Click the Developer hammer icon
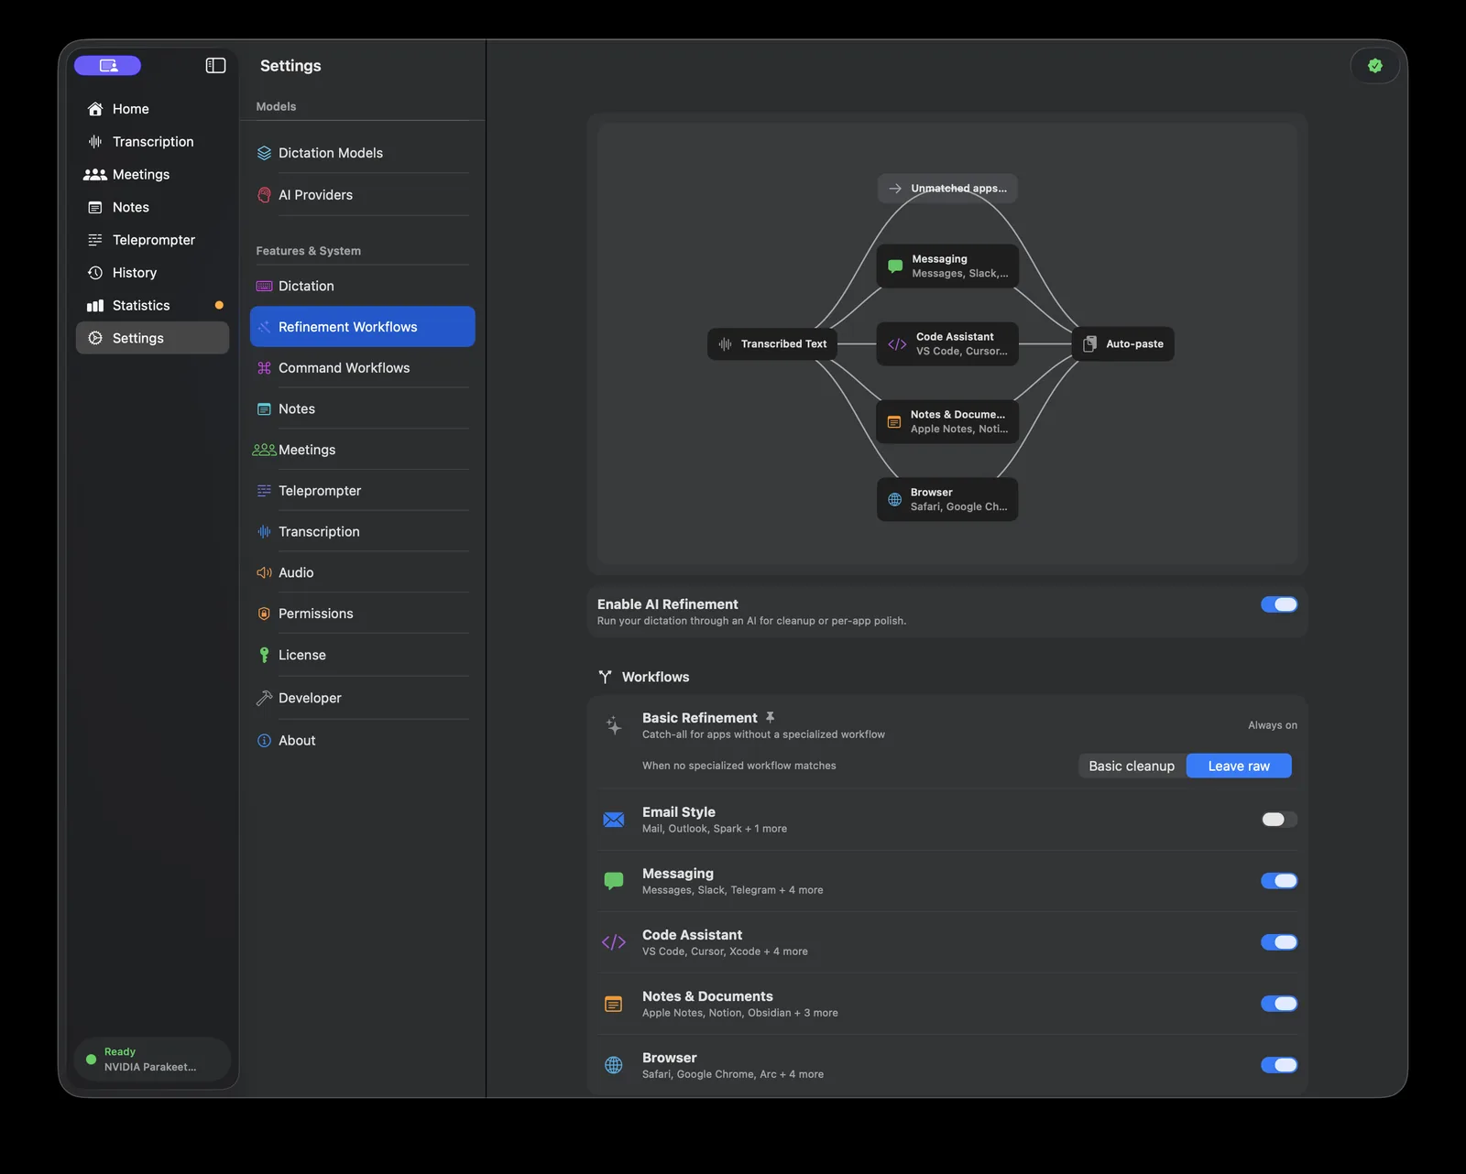This screenshot has height=1174, width=1466. click(x=264, y=698)
